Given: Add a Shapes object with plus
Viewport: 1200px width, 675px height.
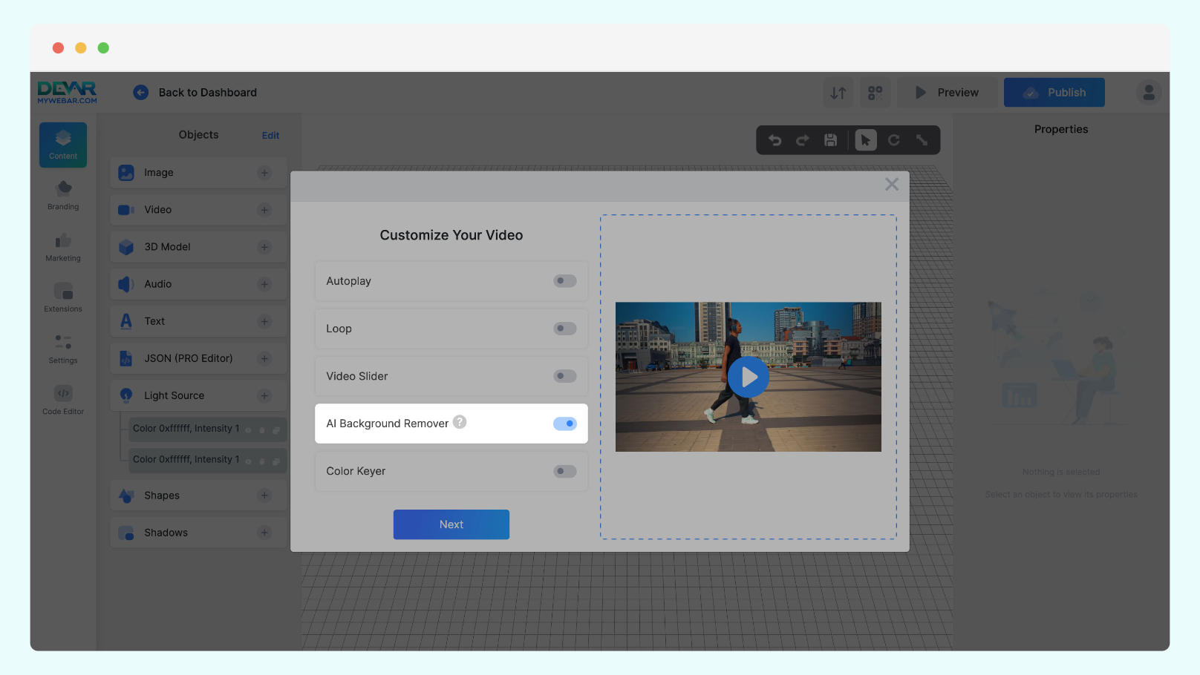Looking at the screenshot, I should (x=264, y=495).
